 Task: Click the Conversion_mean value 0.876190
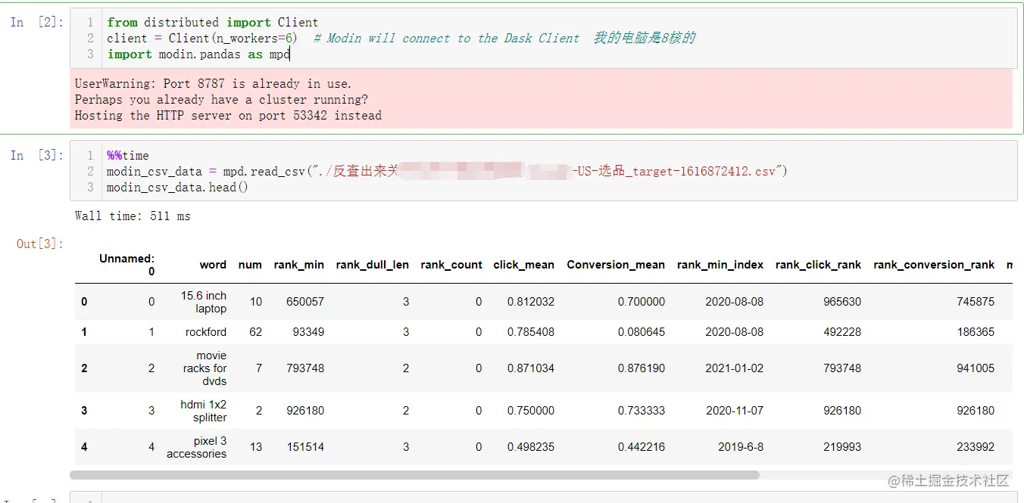642,368
